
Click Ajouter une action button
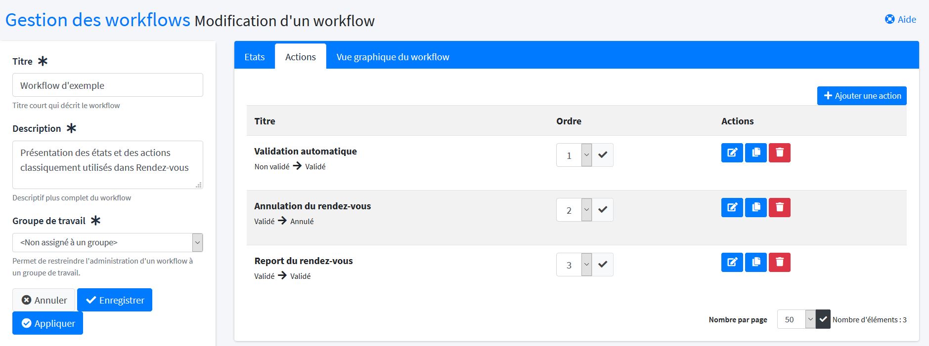coord(861,96)
